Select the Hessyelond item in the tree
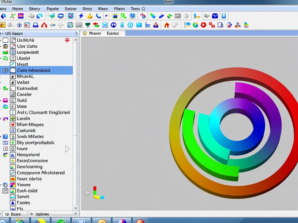 coord(28,155)
